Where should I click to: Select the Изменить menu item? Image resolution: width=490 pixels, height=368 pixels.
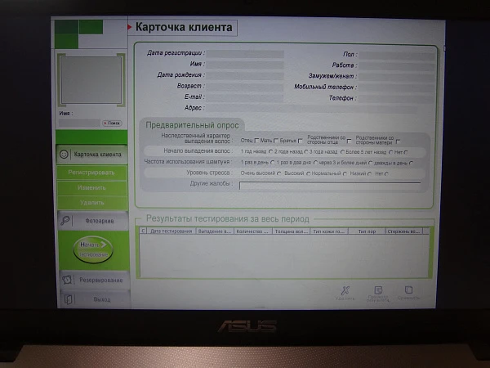pyautogui.click(x=91, y=187)
